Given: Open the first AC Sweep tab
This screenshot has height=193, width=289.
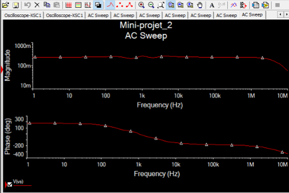Looking at the screenshot, I should [x=98, y=15].
